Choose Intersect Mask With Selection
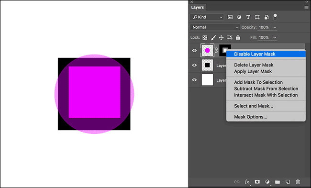The image size is (311, 188). pos(266,95)
